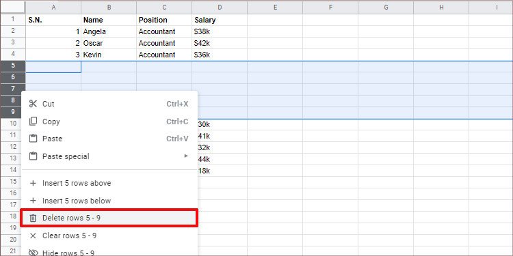The height and width of the screenshot is (256, 513).
Task: Select column G header
Action: pyautogui.click(x=386, y=8)
